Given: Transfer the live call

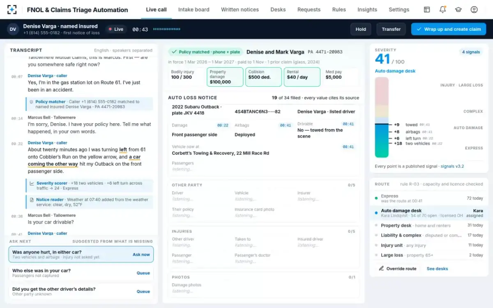Looking at the screenshot, I should [x=391, y=29].
